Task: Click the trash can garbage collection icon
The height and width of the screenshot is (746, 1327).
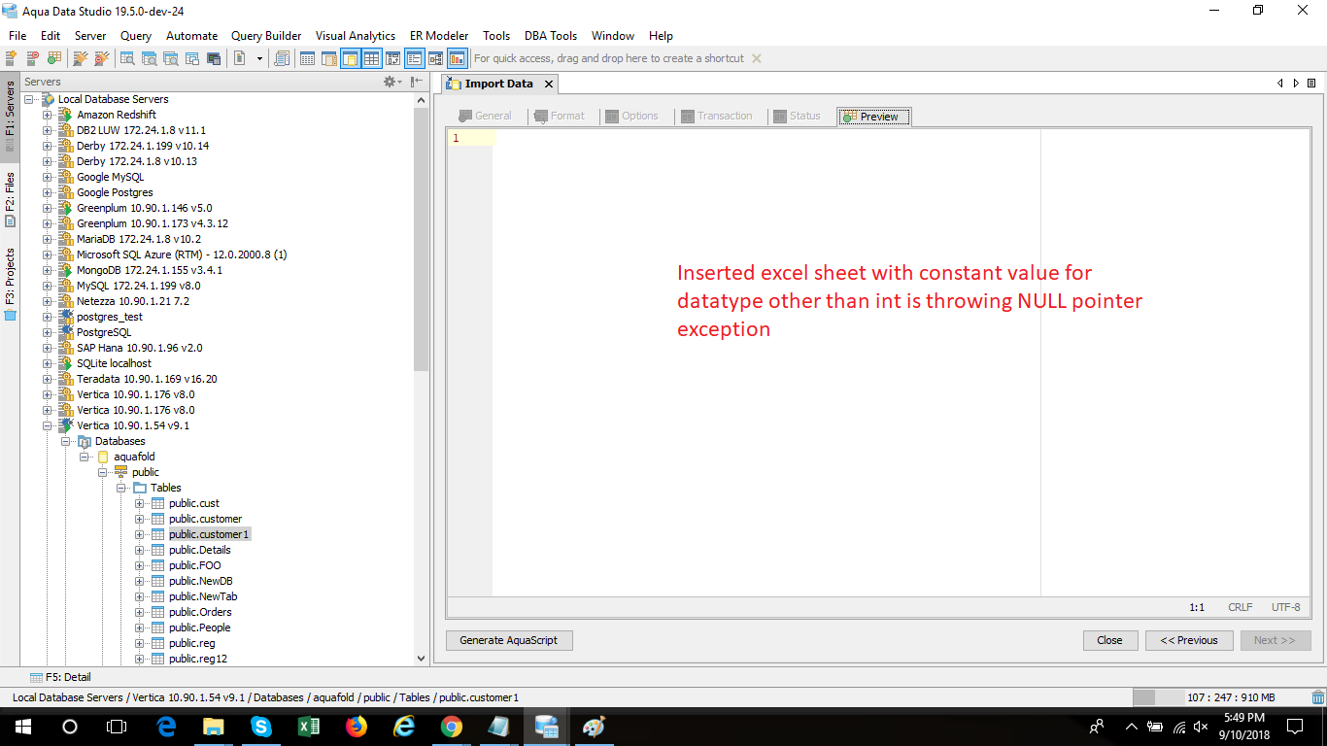Action: 1318,697
